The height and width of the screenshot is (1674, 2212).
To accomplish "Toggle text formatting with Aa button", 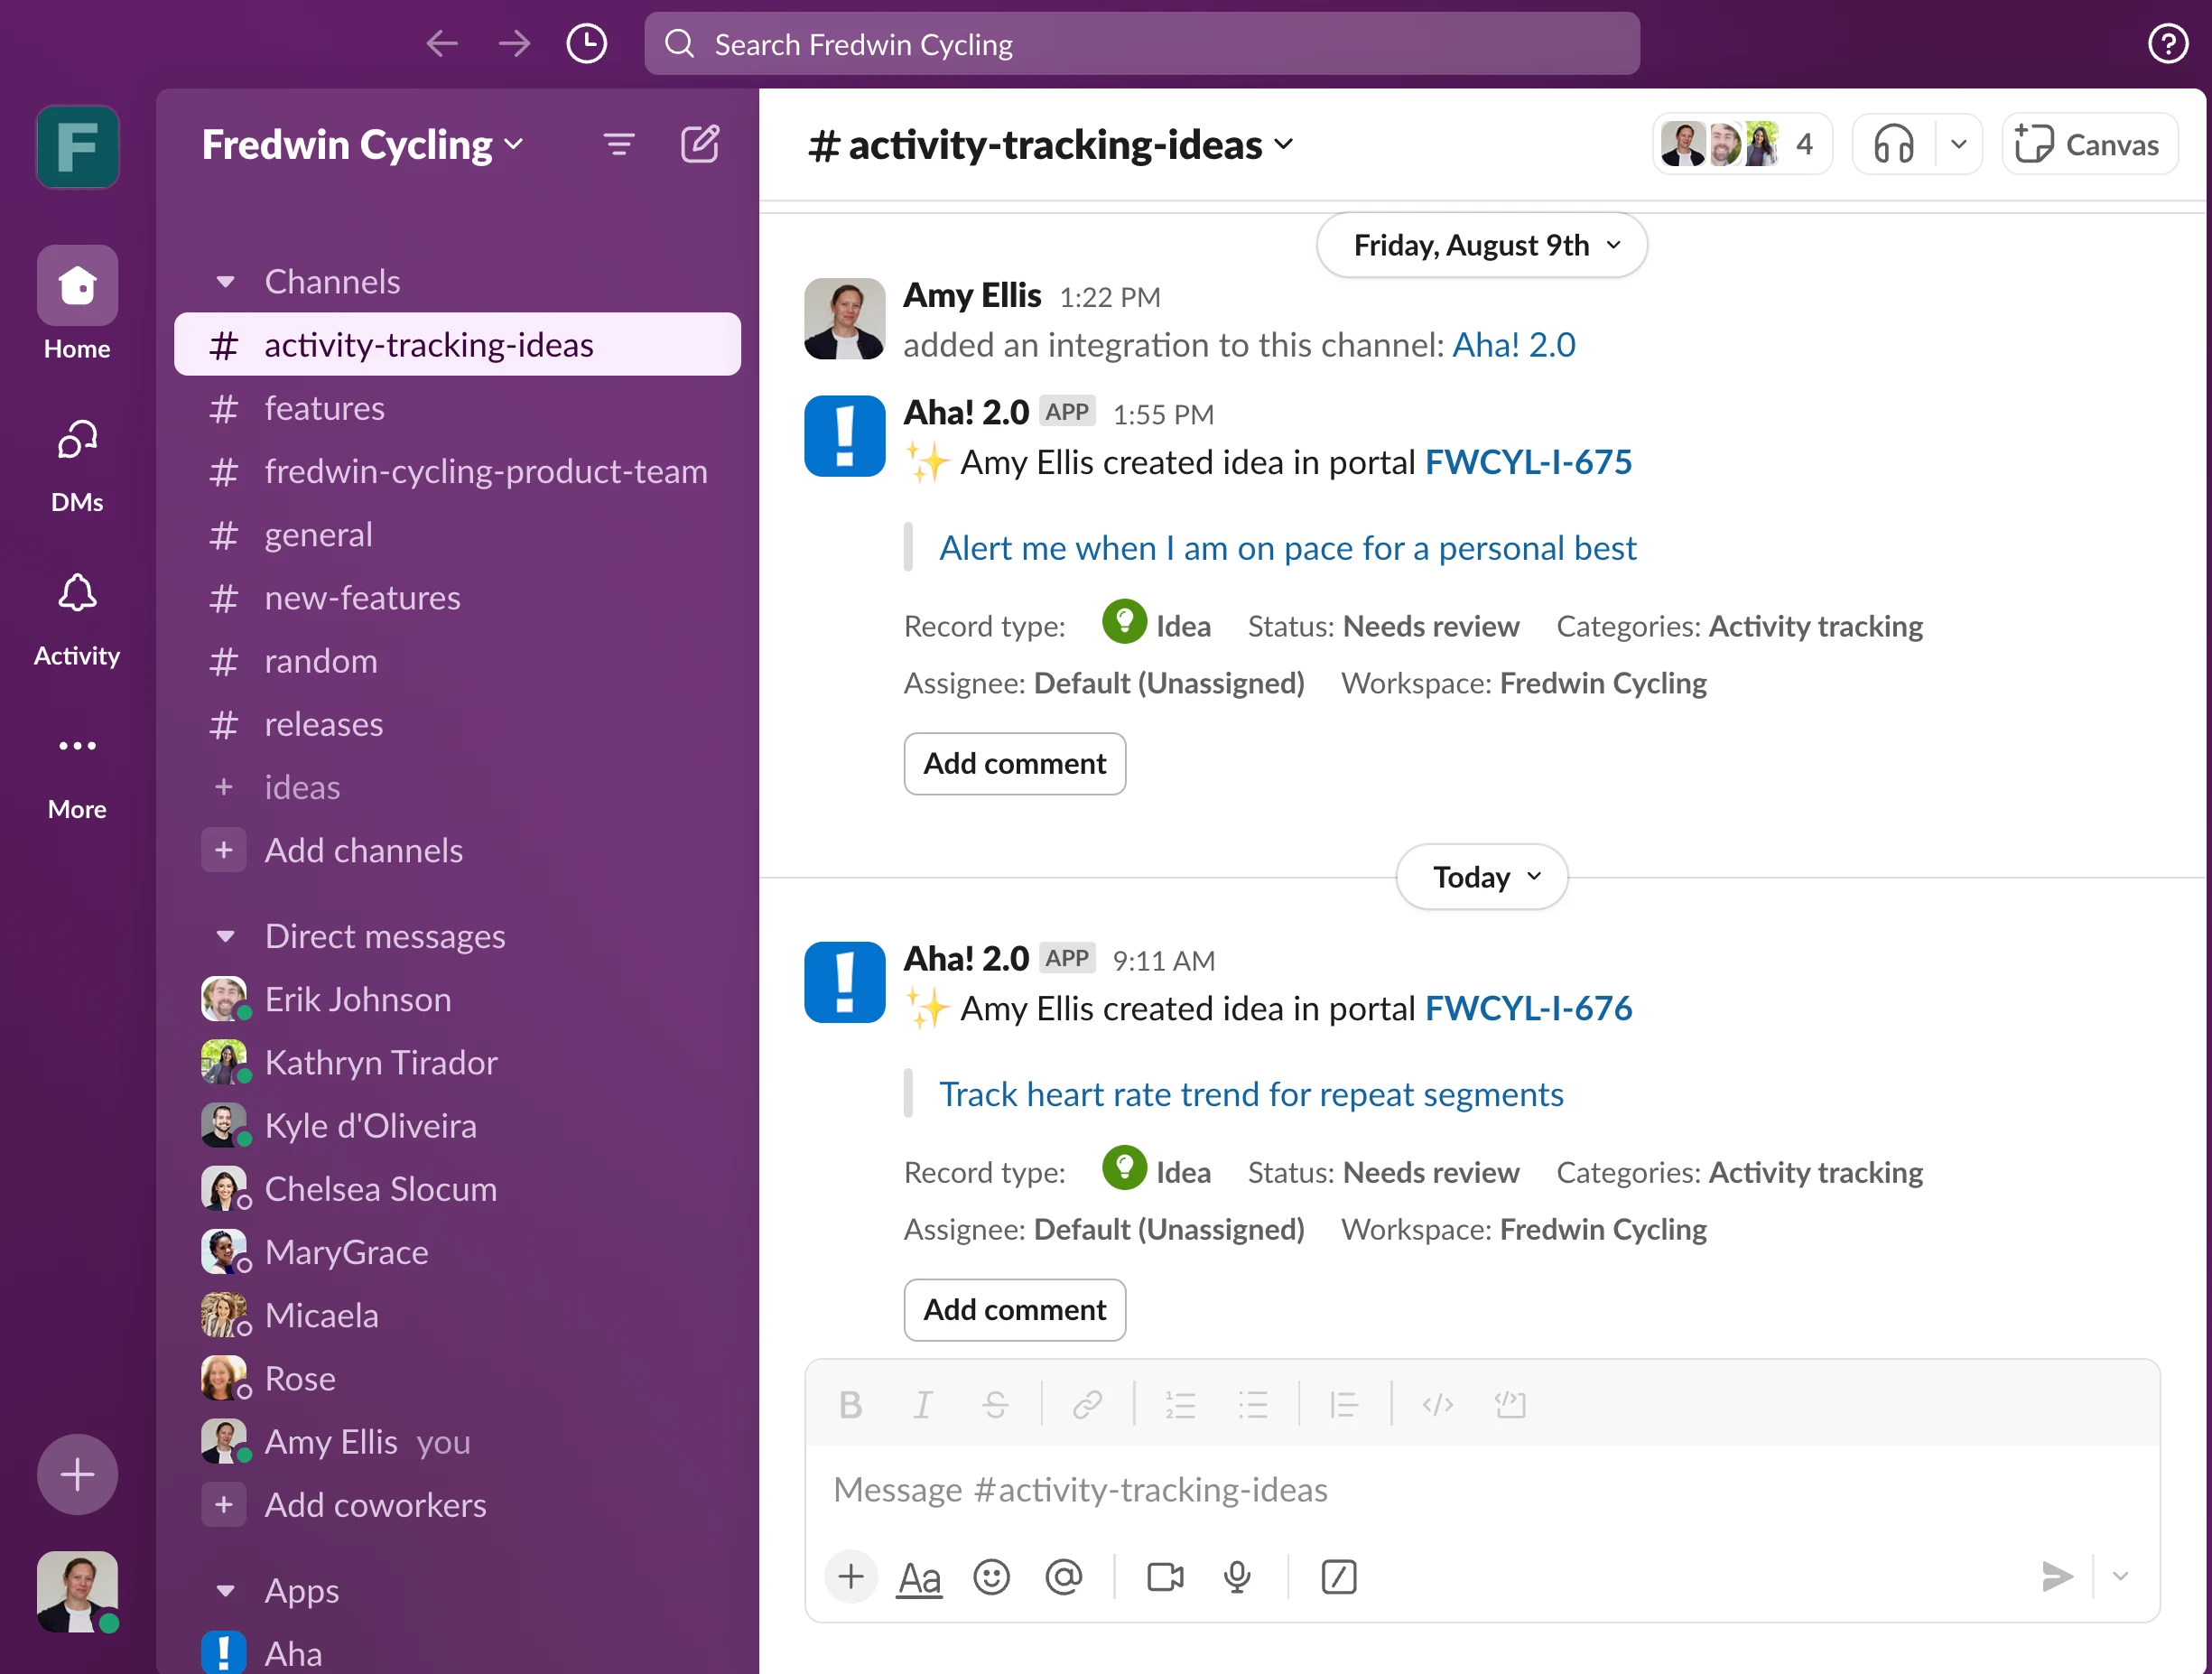I will point(919,1577).
